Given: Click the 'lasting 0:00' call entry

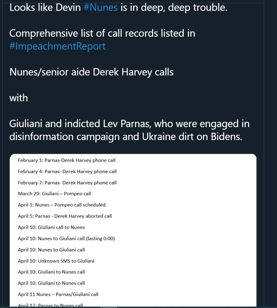Looking at the screenshot, I should pyautogui.click(x=66, y=239).
